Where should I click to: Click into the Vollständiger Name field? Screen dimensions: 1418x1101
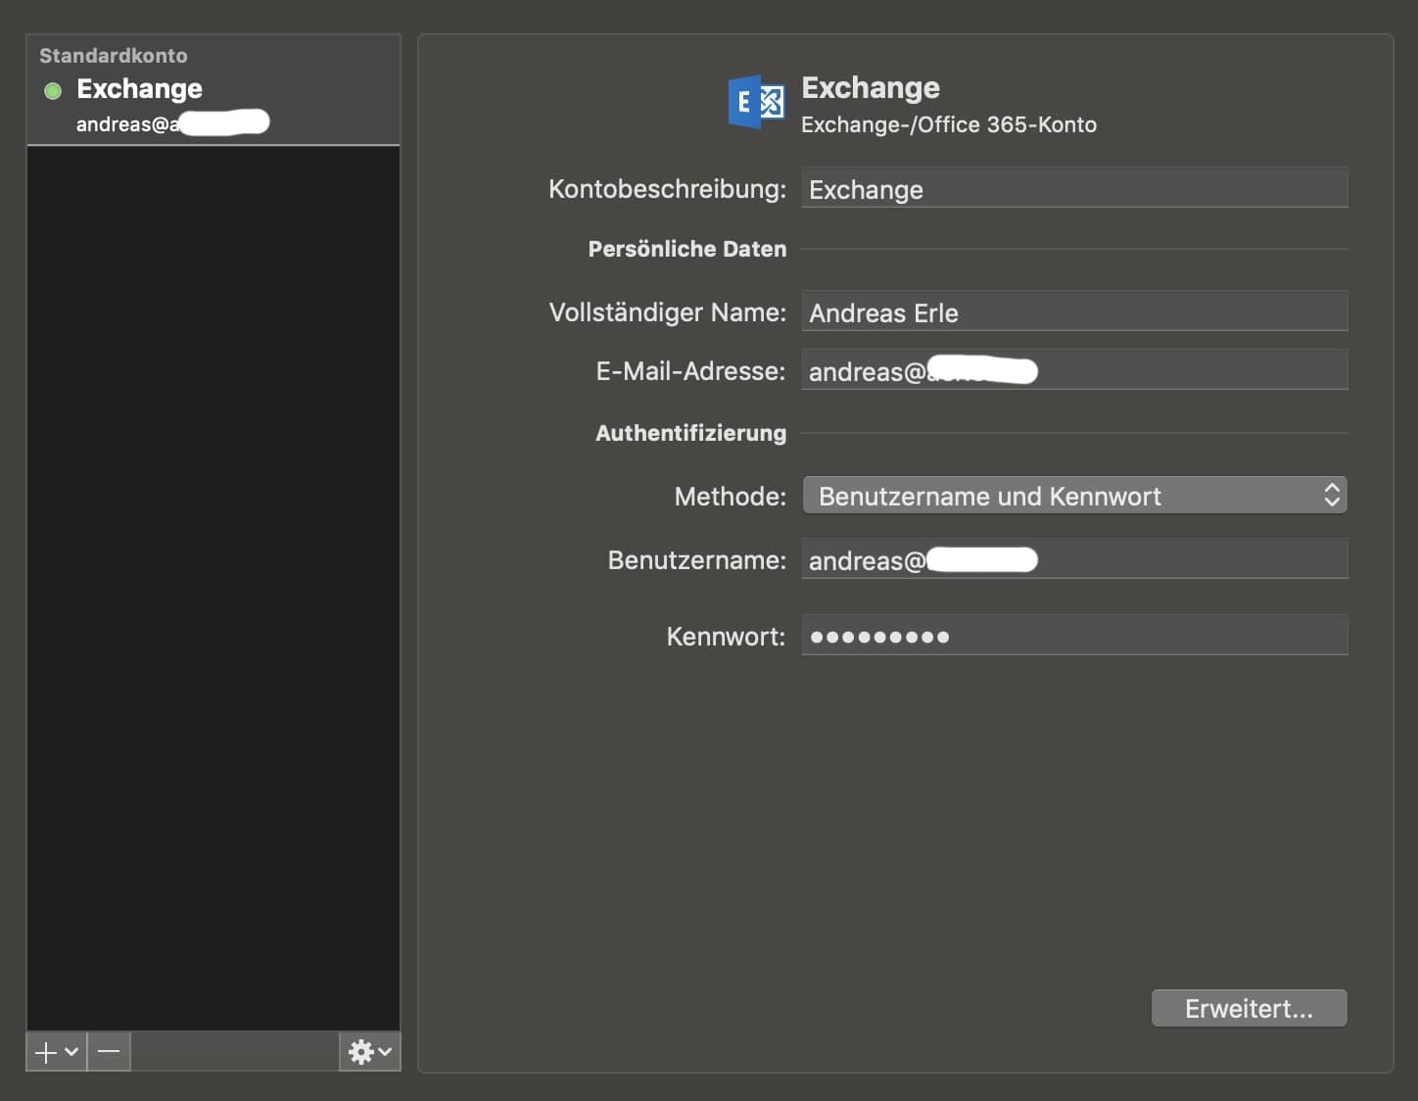click(x=1073, y=312)
